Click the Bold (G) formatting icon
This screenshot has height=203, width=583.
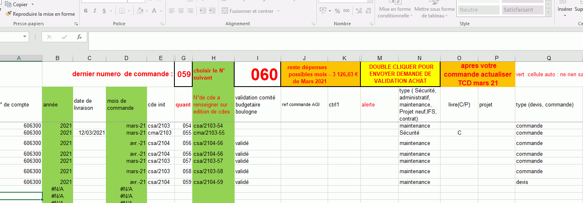click(86, 11)
